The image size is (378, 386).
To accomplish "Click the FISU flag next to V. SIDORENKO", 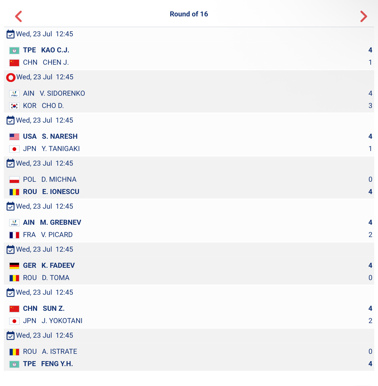I will tap(14, 94).
